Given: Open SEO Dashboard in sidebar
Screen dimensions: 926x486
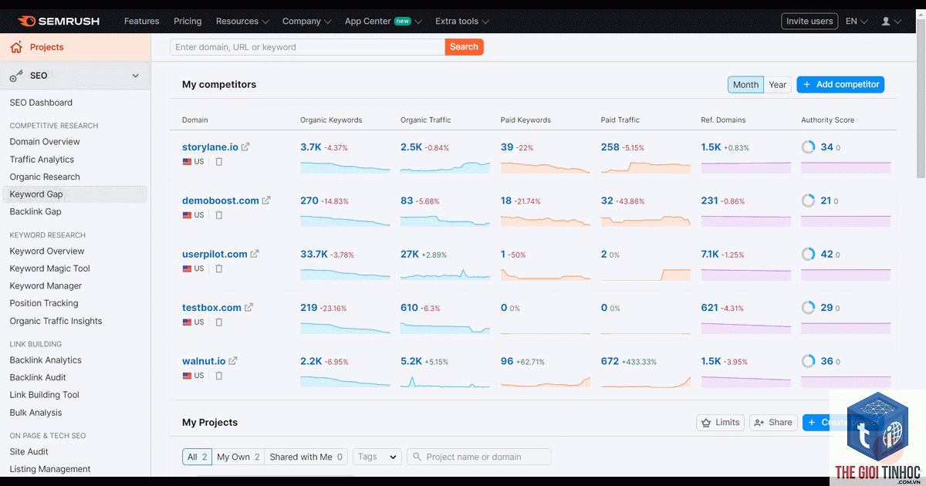Looking at the screenshot, I should click(41, 103).
